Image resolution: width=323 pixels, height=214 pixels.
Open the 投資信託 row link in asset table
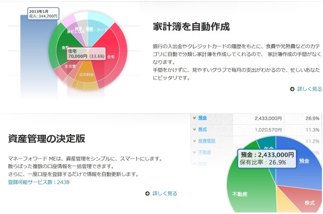(x=207, y=141)
